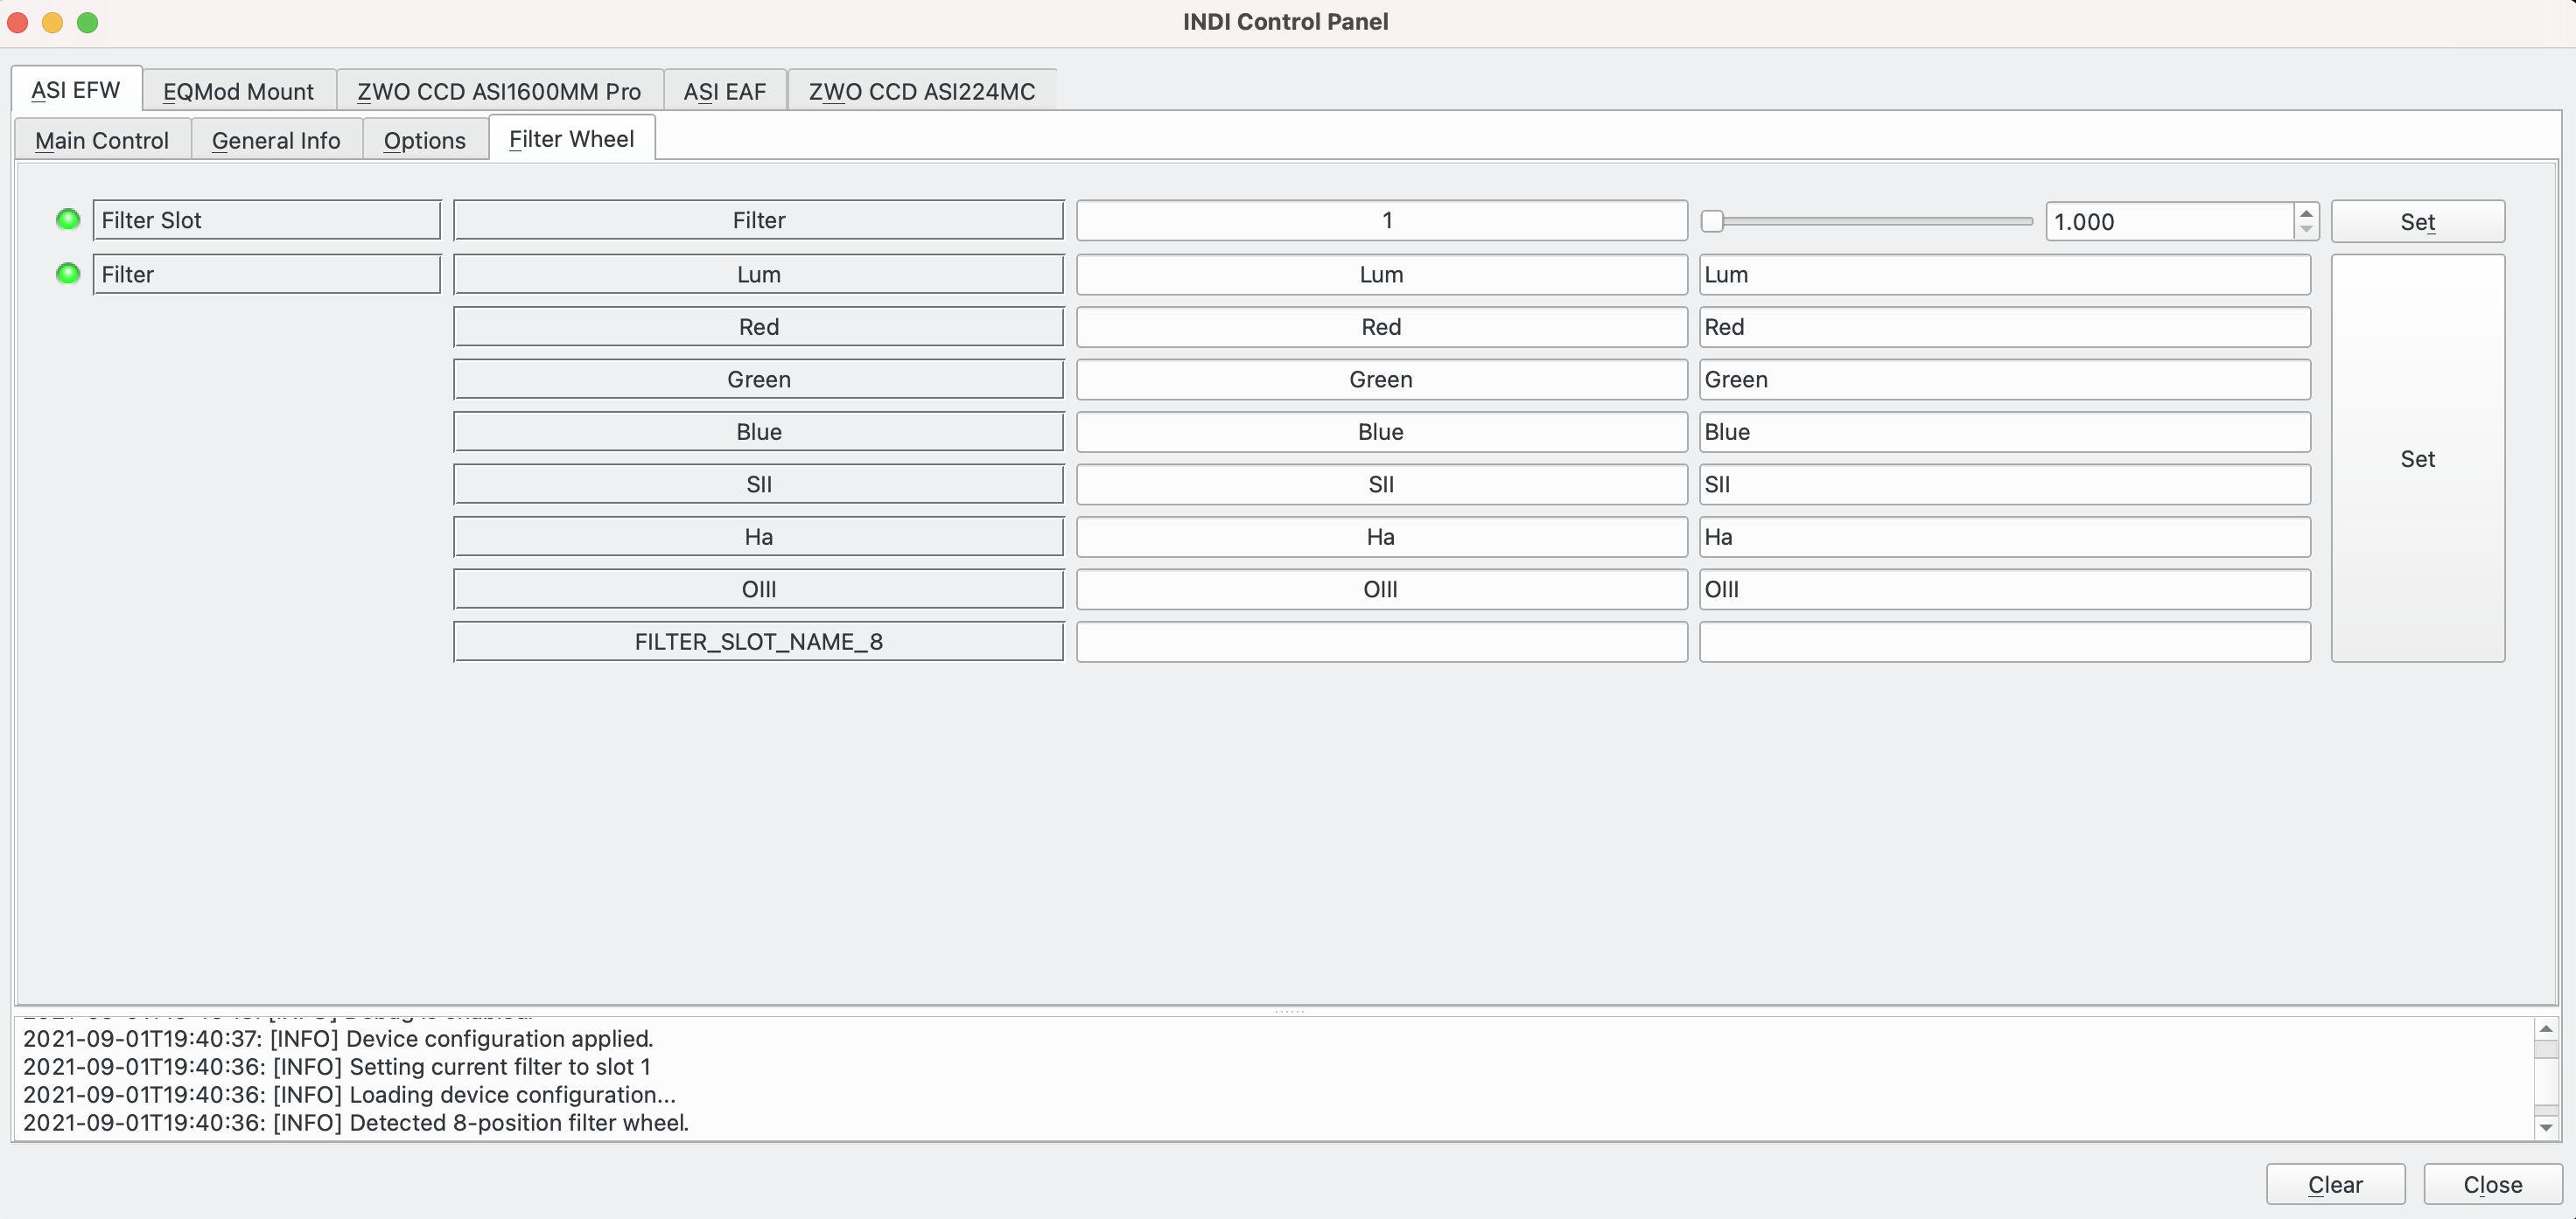Click the green status light beside the Filter property
The width and height of the screenshot is (2576, 1219).
coord(68,274)
